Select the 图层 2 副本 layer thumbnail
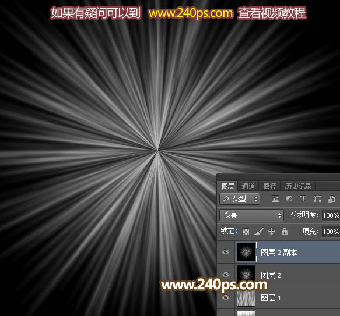Screen dimensions: 340x316 [x=246, y=252]
